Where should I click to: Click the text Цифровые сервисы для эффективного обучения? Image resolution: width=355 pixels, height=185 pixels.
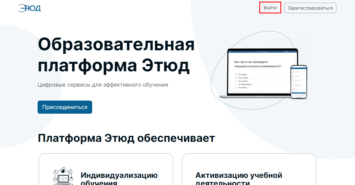(x=103, y=85)
